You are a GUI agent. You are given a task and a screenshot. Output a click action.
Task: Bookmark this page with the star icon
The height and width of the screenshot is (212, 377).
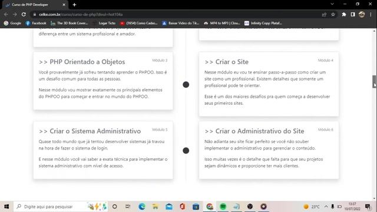click(333, 14)
